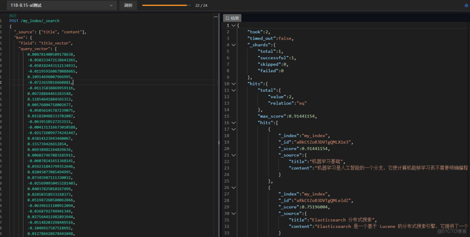Run the query by clicking 执行
This screenshot has width=470, height=237.
coord(13,16)
